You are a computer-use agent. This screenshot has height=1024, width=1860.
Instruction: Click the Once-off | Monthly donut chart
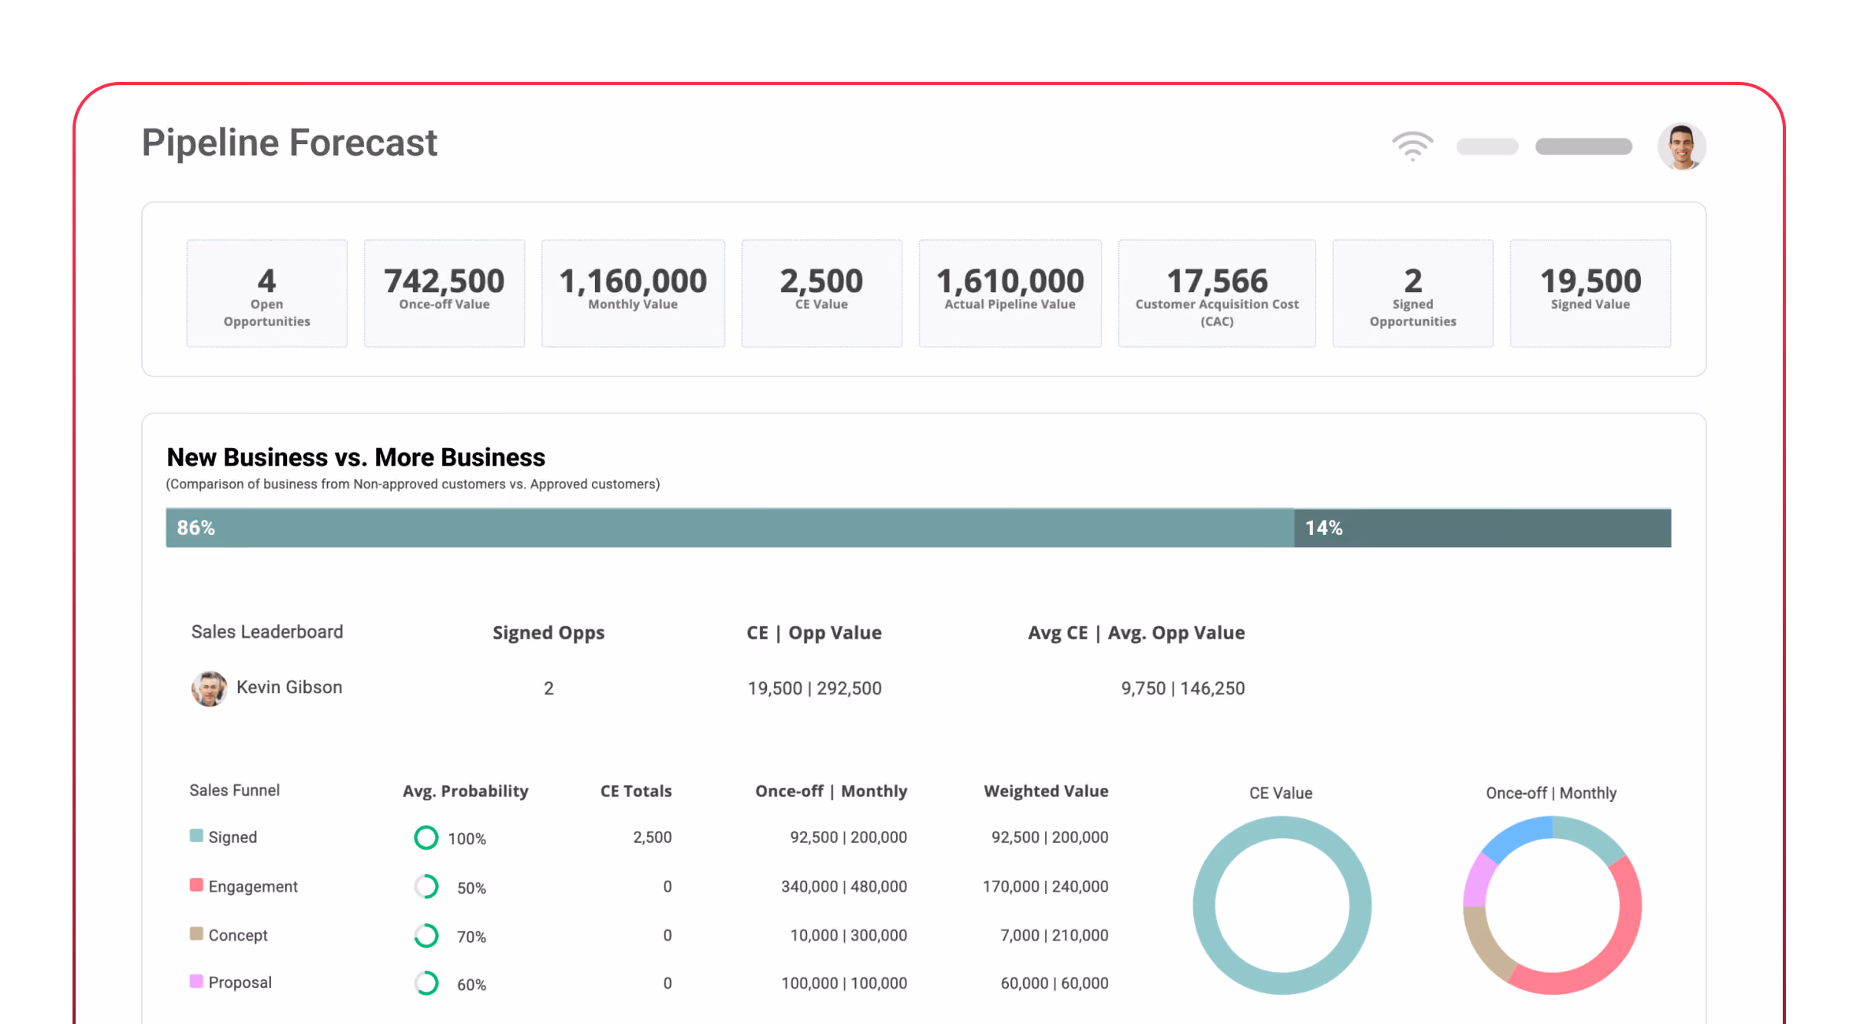1552,905
